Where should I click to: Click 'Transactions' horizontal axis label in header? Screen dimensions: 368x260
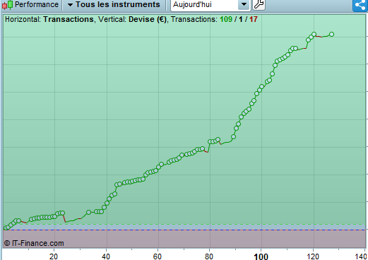(x=69, y=19)
